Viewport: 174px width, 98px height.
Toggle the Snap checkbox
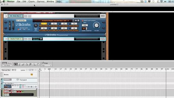tap(43, 63)
